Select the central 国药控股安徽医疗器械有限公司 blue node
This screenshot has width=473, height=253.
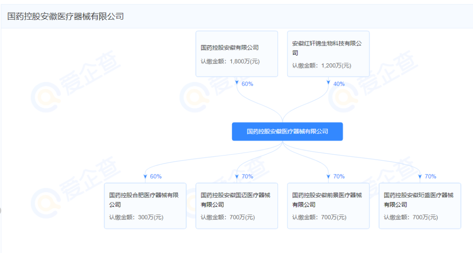(287, 132)
